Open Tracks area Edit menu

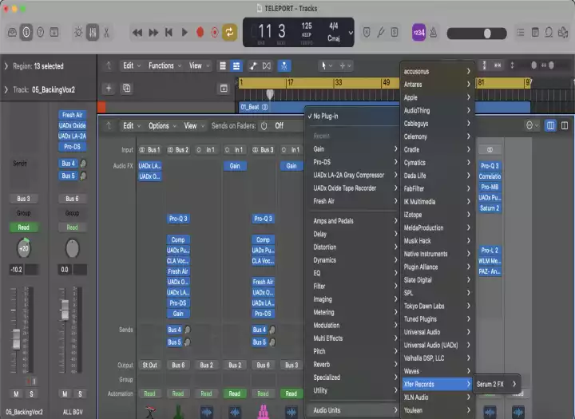[x=131, y=65]
